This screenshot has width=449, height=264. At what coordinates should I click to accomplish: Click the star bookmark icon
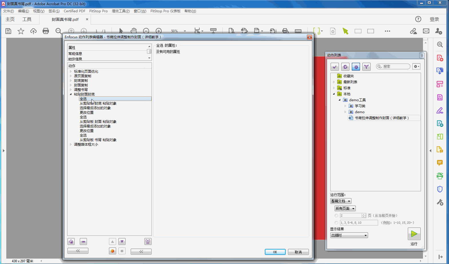[x=21, y=31]
